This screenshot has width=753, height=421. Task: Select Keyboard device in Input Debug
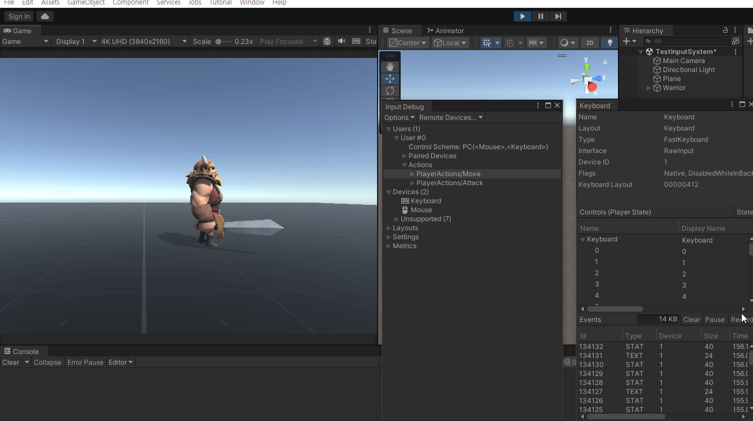coord(425,201)
